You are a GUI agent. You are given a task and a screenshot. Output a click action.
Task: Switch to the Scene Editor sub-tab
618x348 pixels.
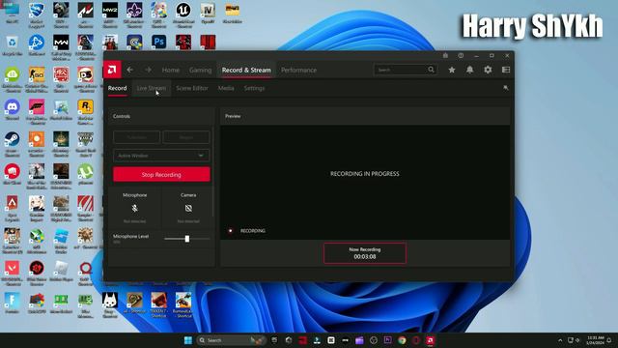tap(192, 88)
